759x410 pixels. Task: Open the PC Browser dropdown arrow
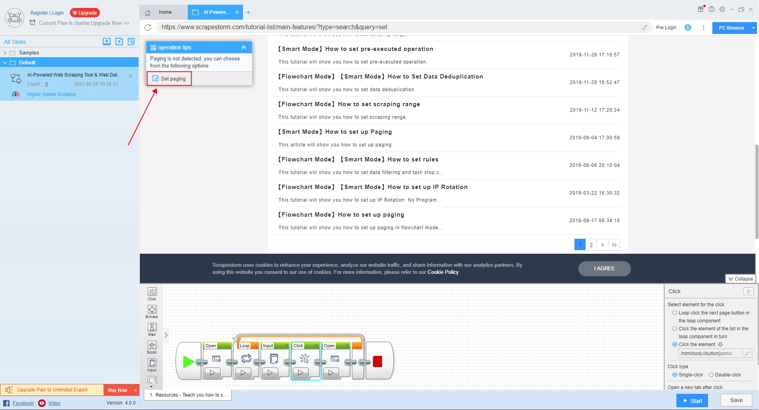point(753,28)
